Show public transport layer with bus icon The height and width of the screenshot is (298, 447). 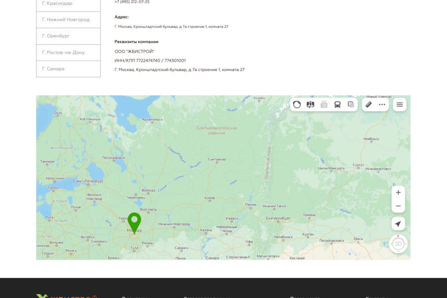(x=337, y=104)
